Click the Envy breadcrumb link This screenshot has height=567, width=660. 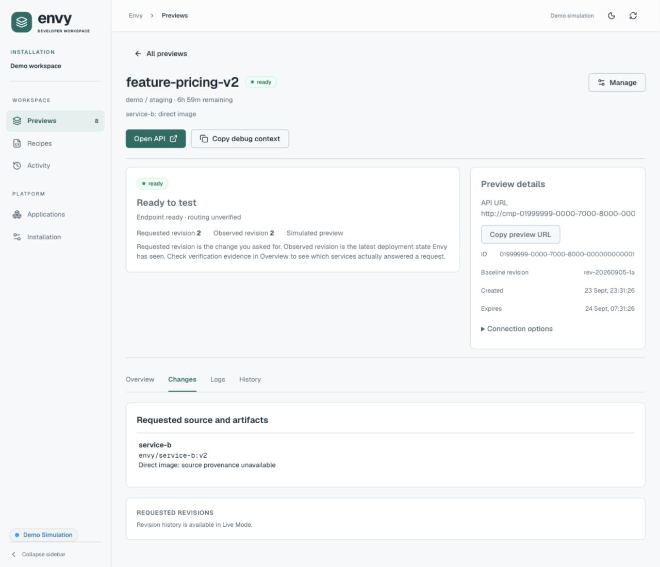136,16
